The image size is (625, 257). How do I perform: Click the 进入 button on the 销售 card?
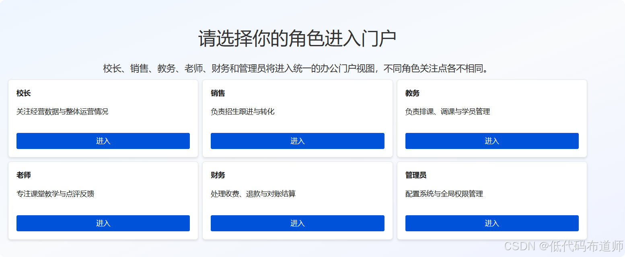(x=297, y=141)
